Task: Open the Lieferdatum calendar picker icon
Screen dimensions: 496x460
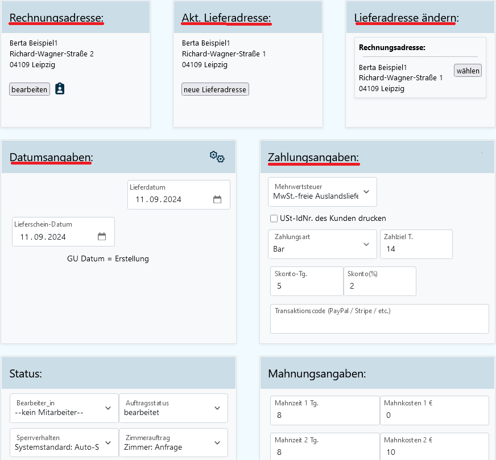Action: 217,200
